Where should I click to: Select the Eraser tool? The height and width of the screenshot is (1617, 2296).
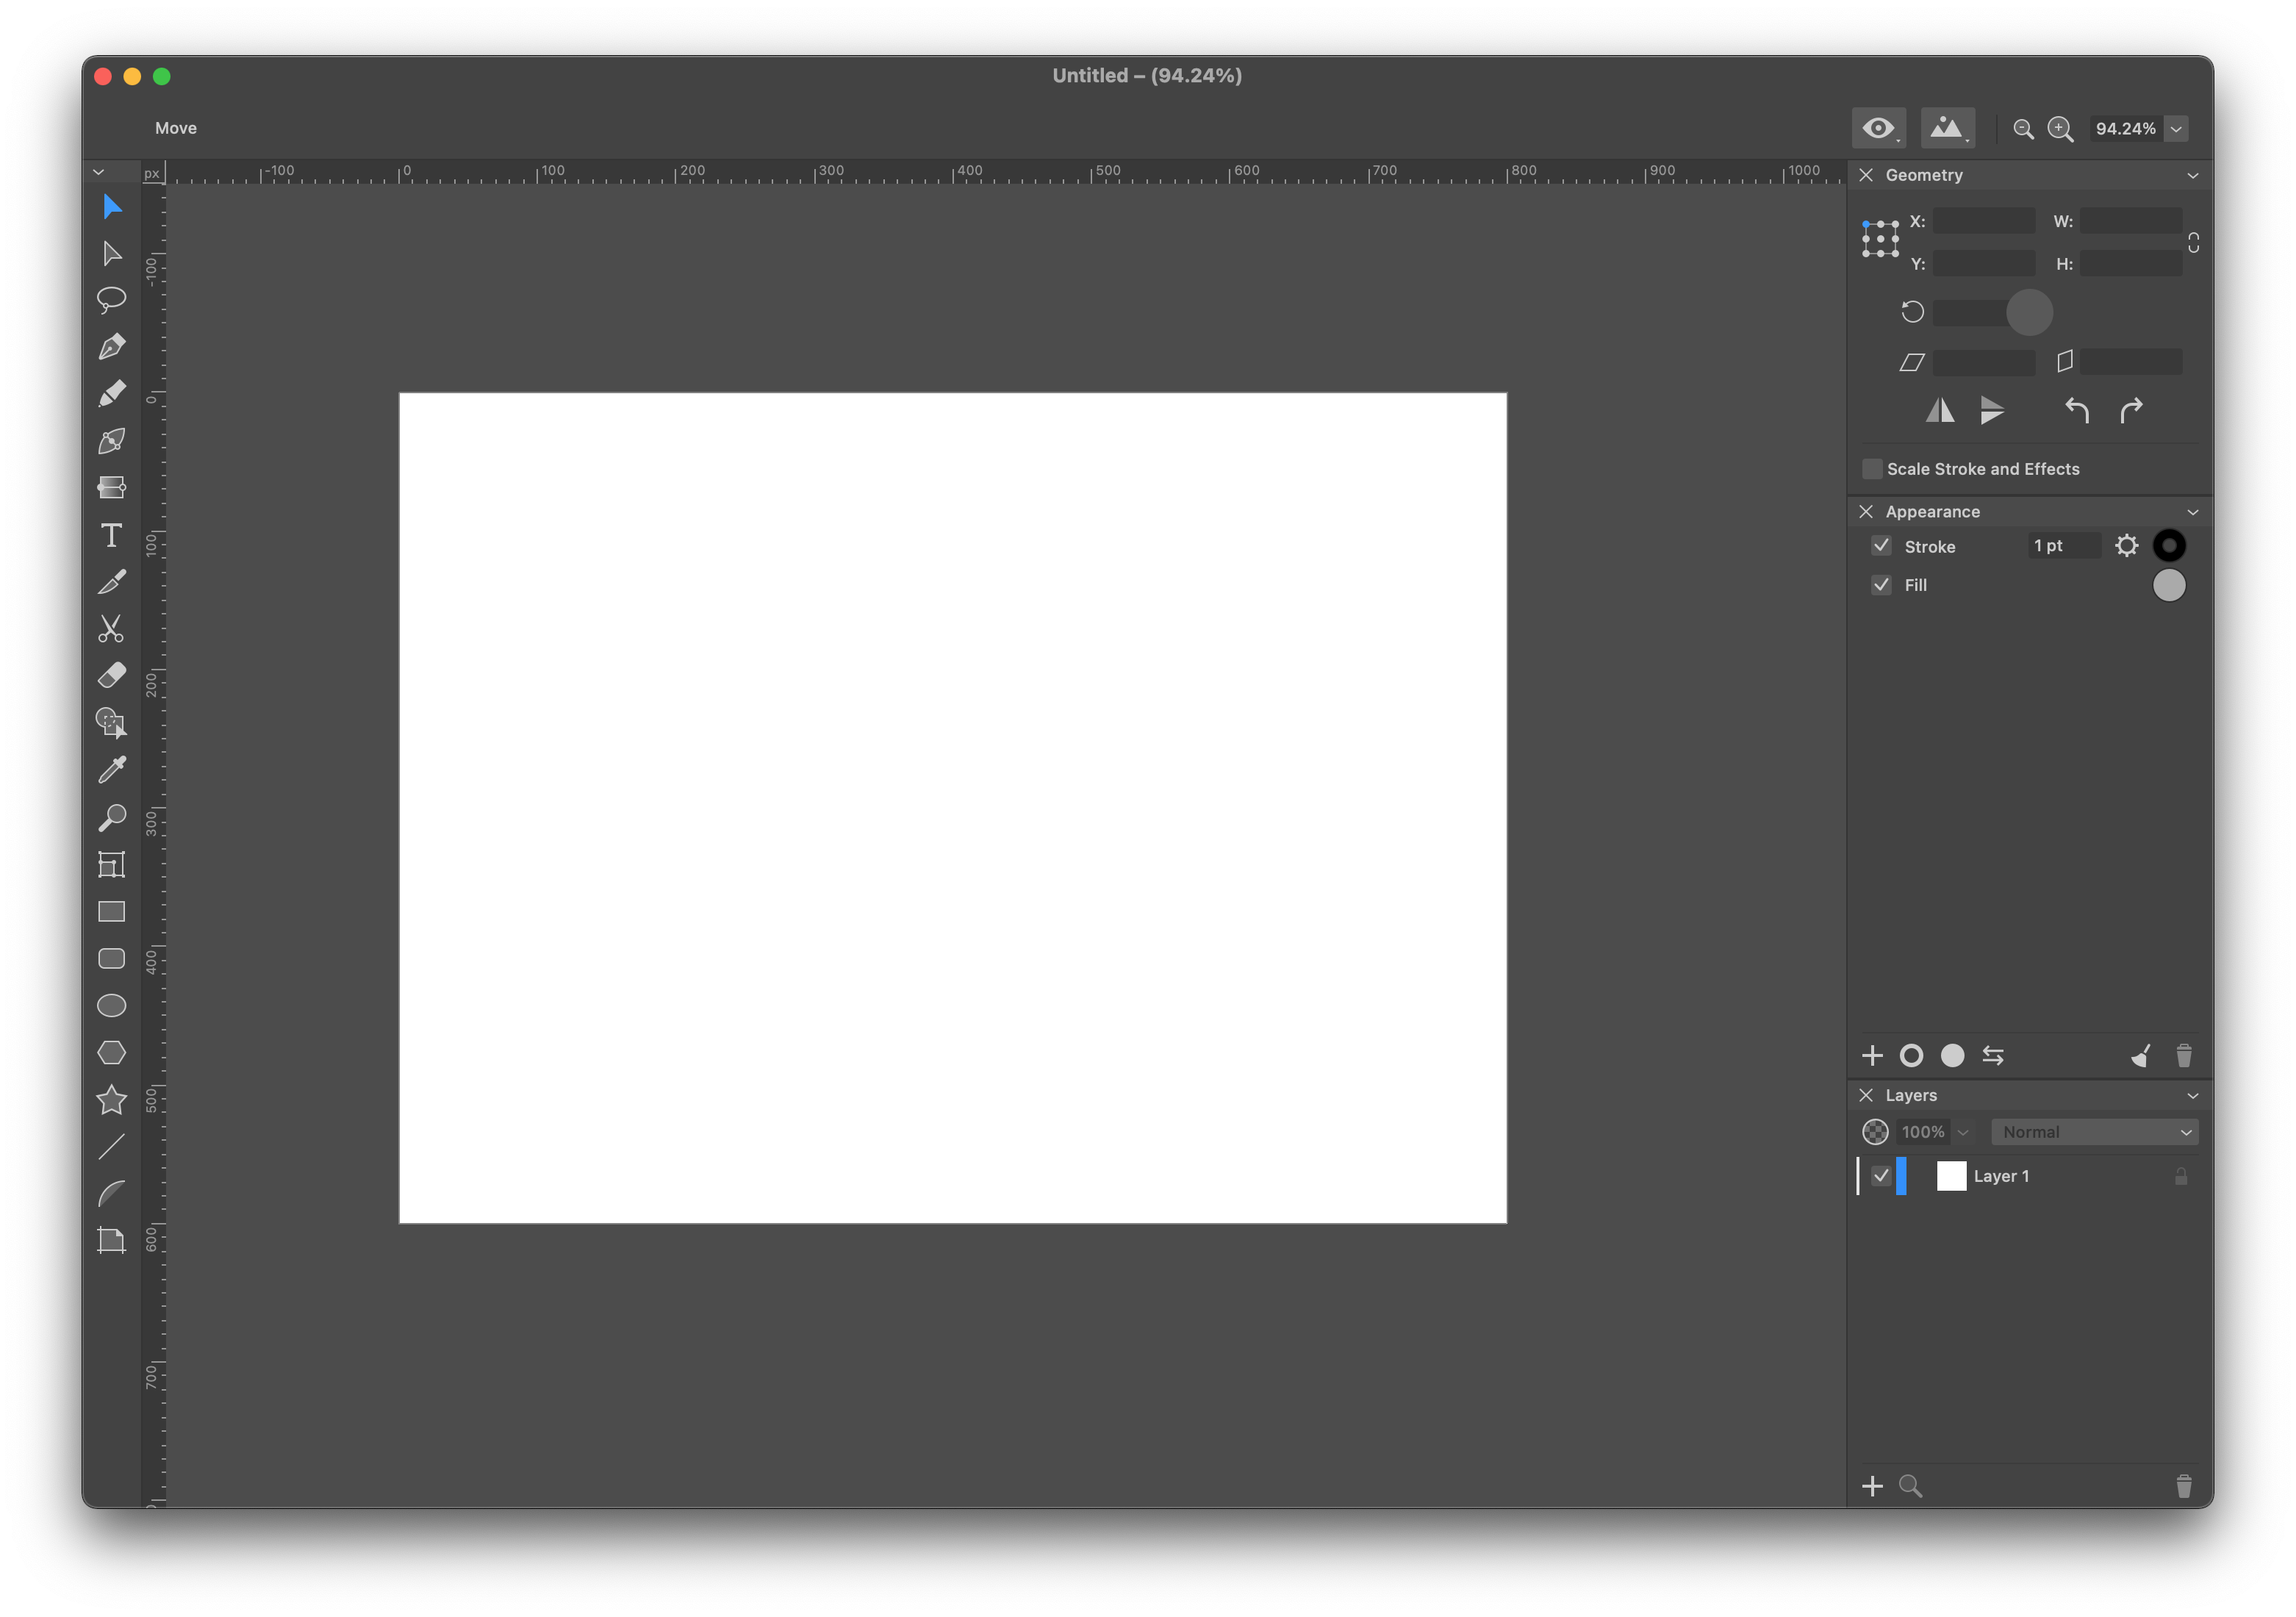coord(112,675)
